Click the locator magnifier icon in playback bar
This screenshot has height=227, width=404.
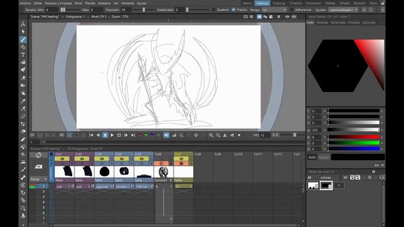(181, 135)
